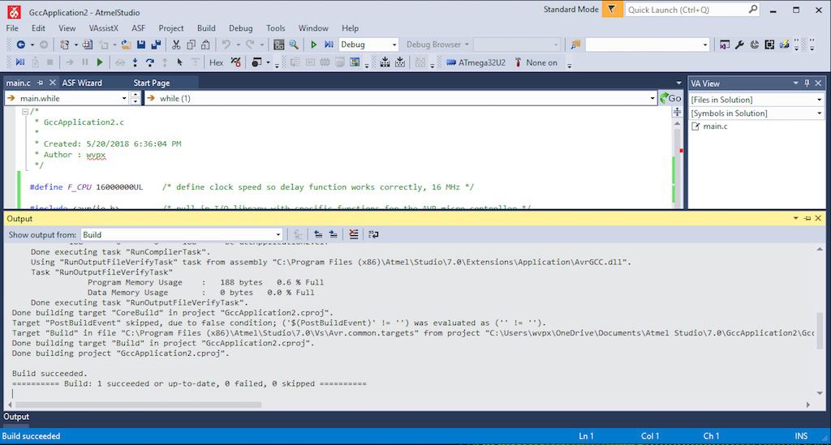Switch to the ASF Wizard tab
This screenshot has width=831, height=445.
pyautogui.click(x=82, y=83)
